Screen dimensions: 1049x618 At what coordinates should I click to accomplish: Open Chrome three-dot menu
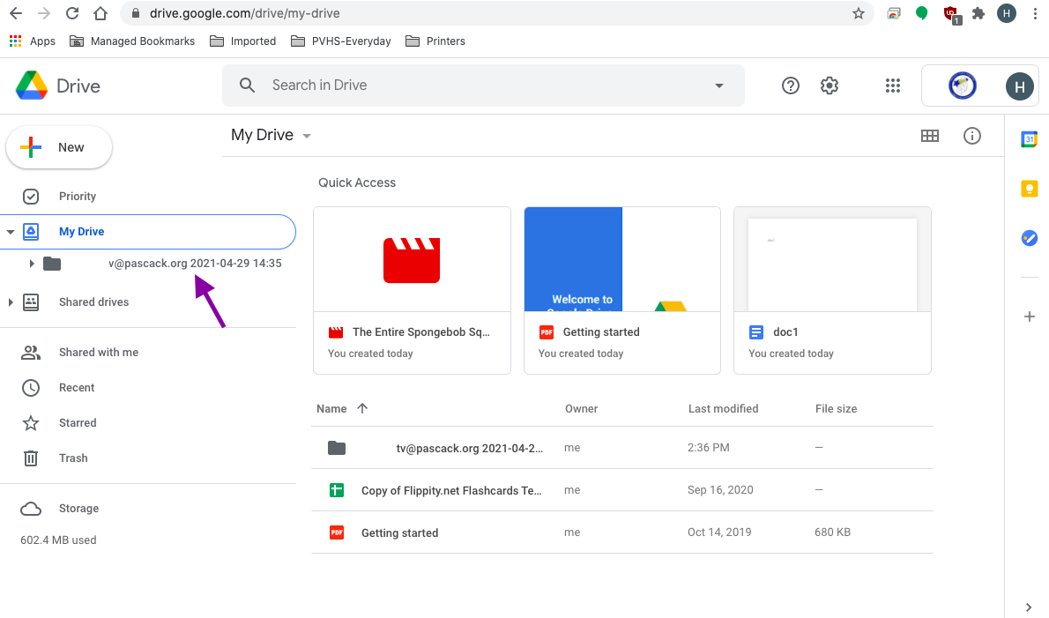1035,13
